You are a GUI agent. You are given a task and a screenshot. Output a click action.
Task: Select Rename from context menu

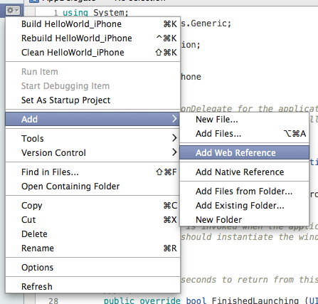(x=92, y=248)
